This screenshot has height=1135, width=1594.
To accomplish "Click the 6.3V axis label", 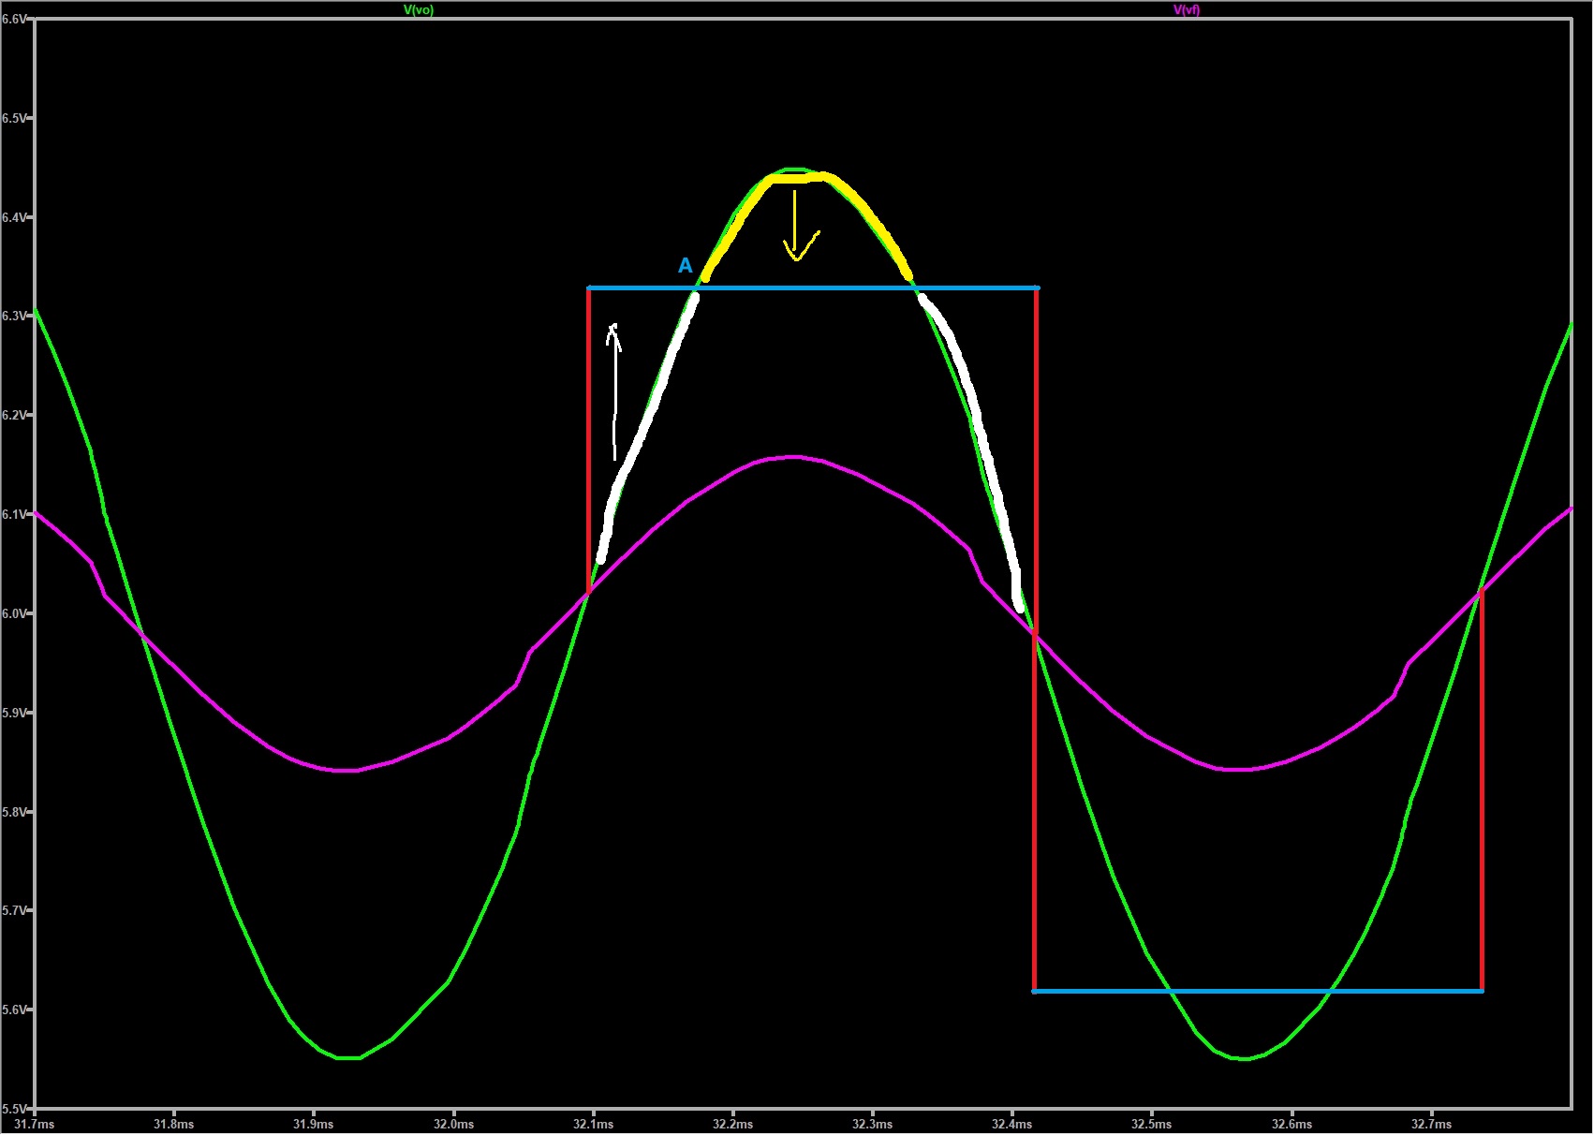I will (14, 317).
